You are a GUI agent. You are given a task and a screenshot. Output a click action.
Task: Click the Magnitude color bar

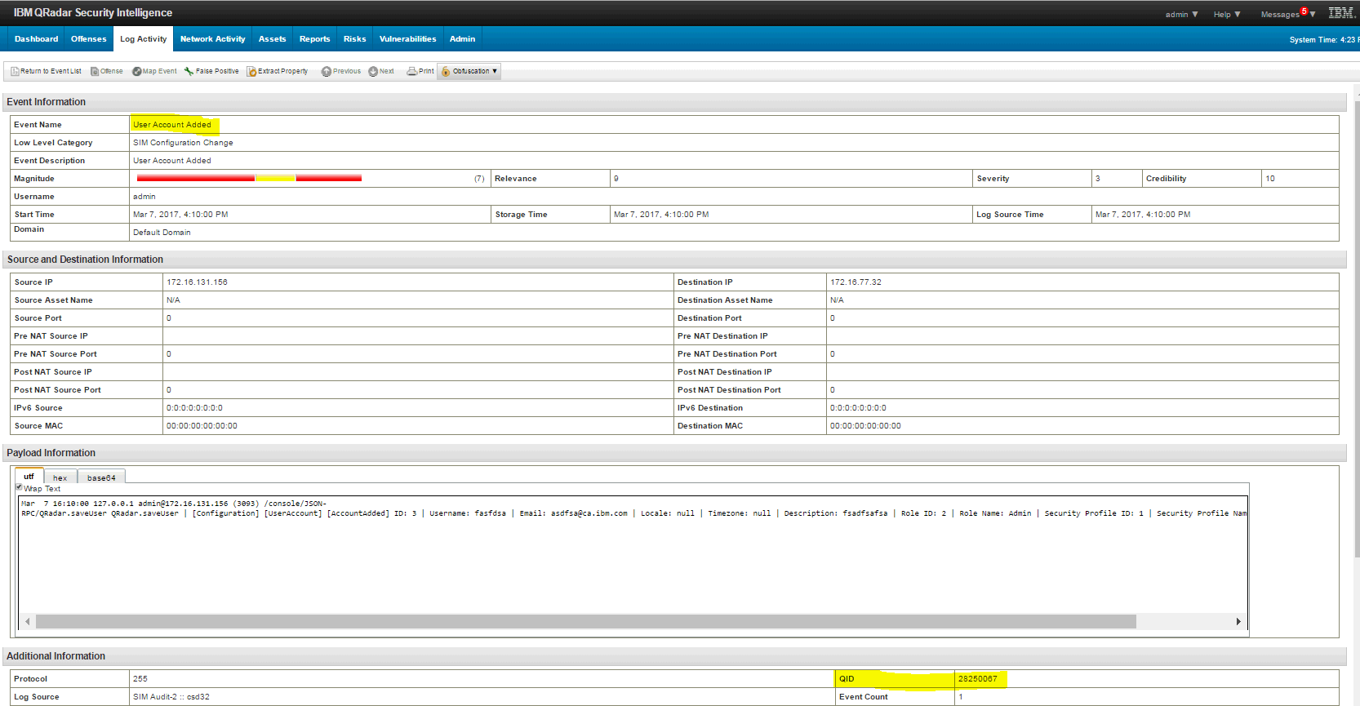249,178
